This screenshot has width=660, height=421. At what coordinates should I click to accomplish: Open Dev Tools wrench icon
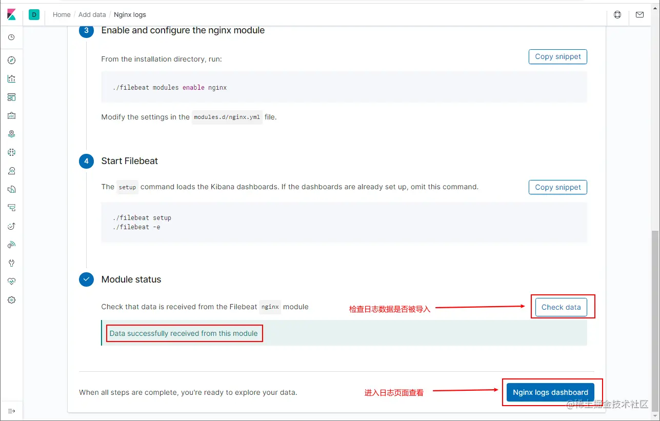coord(11,263)
